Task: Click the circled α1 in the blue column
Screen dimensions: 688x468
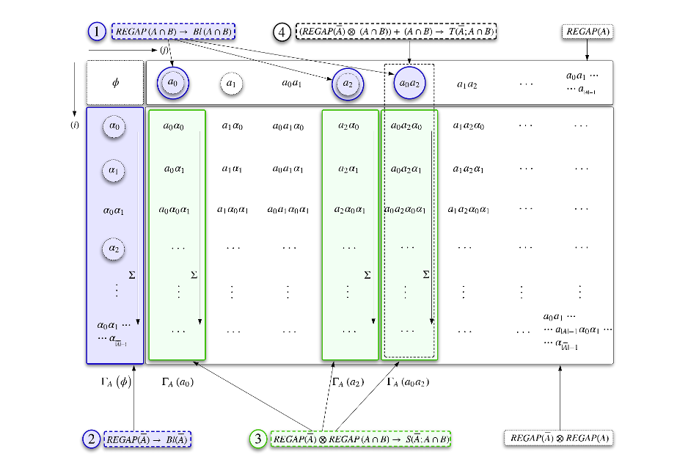Action: [114, 169]
